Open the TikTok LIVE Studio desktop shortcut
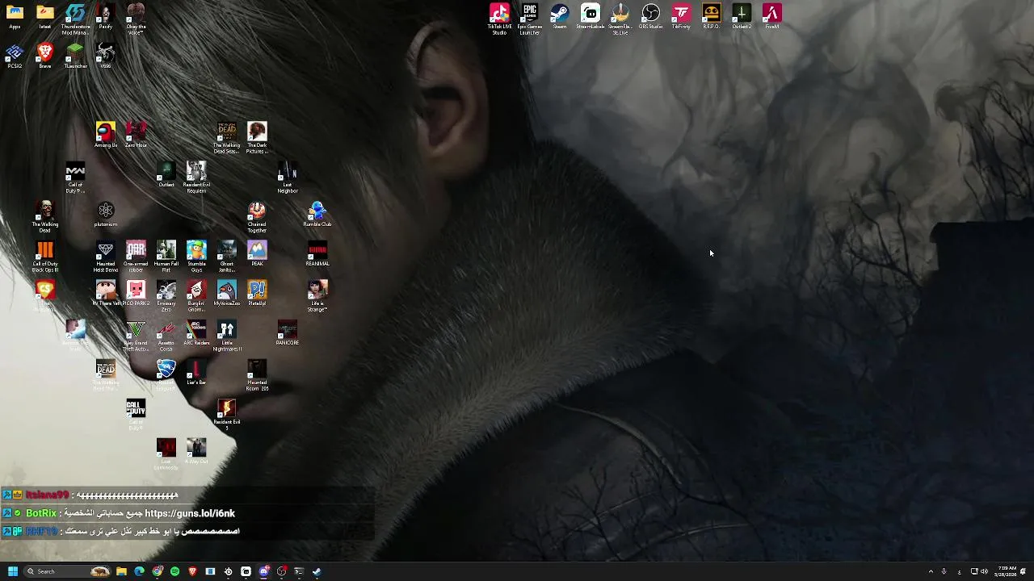Viewport: 1034px width, 581px height. [x=499, y=19]
